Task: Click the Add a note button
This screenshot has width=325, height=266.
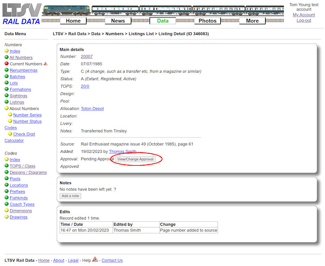Action: [x=70, y=196]
